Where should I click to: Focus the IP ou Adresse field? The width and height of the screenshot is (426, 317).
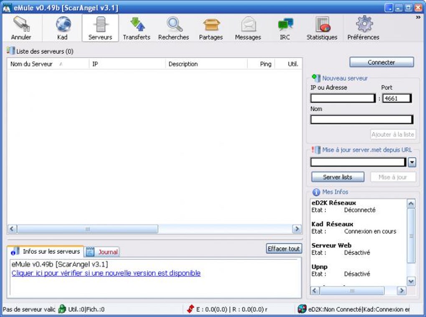pyautogui.click(x=343, y=98)
